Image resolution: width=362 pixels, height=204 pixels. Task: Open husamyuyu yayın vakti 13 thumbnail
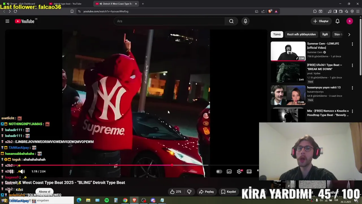(288, 95)
